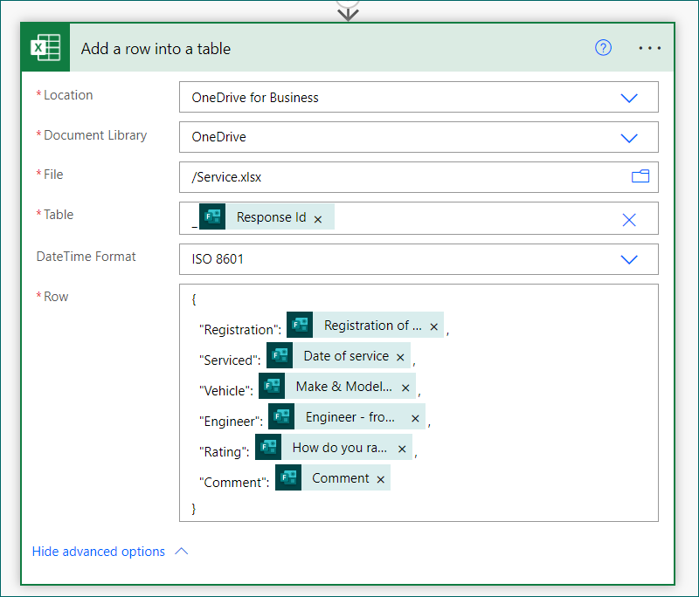This screenshot has width=699, height=597.
Task: Remove the Engineer token
Action: pyautogui.click(x=415, y=419)
